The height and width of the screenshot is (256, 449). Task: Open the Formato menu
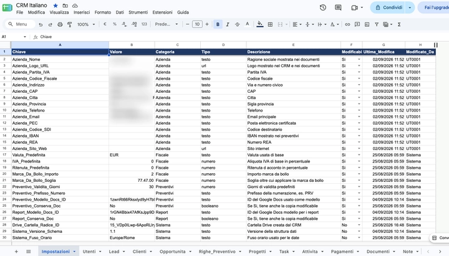tap(103, 12)
